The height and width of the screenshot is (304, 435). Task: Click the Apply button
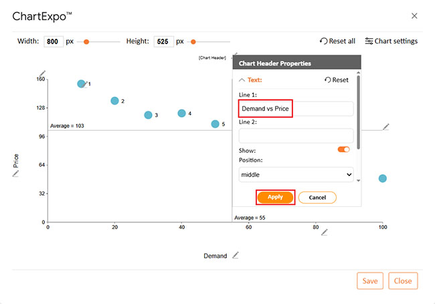pos(275,198)
